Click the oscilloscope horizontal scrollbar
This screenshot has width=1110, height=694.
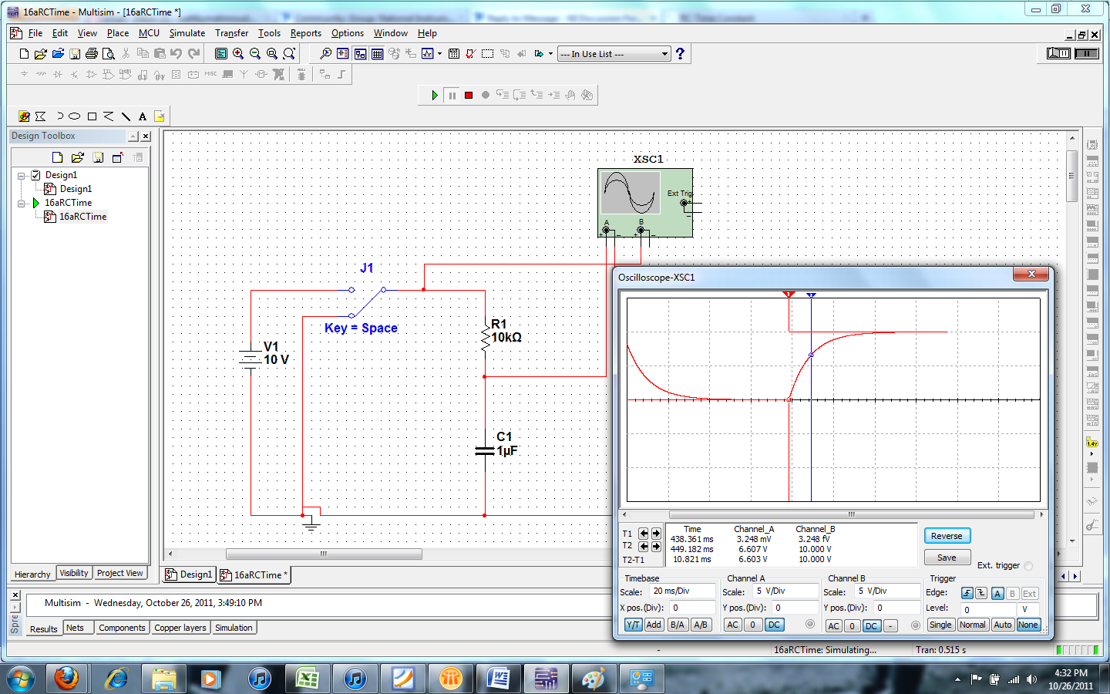[851, 514]
